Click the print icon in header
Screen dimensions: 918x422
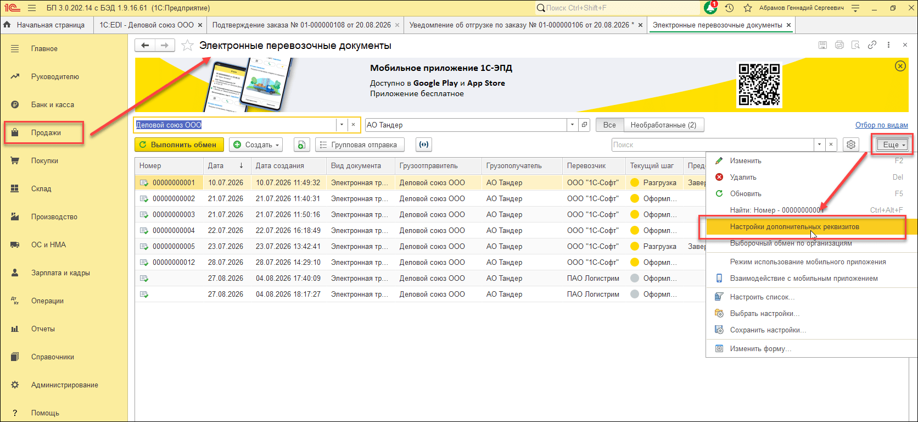tap(839, 45)
